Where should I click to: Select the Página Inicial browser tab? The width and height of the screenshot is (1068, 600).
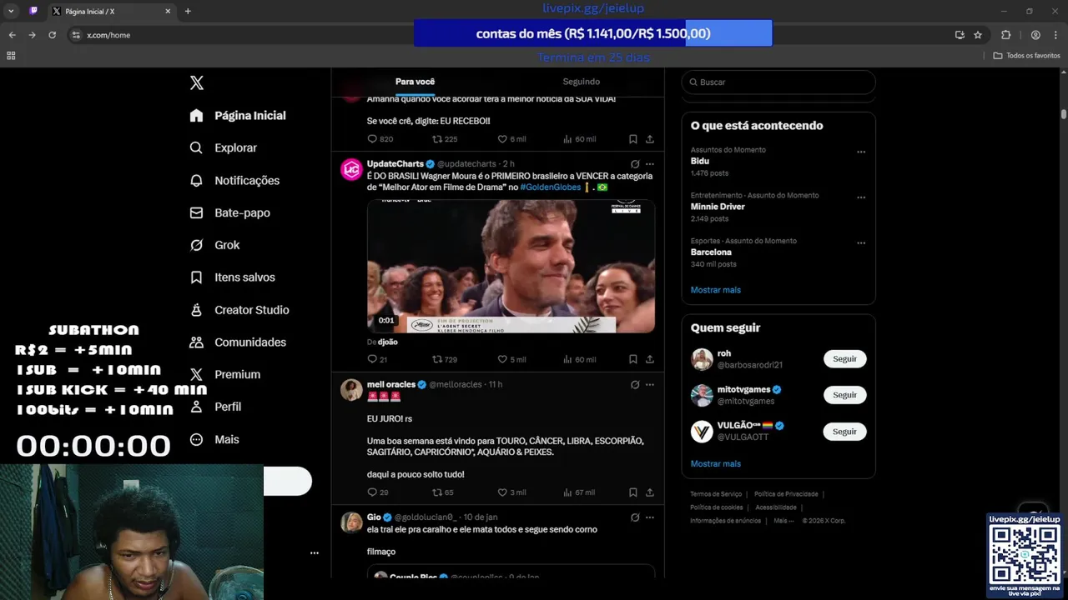[112, 12]
